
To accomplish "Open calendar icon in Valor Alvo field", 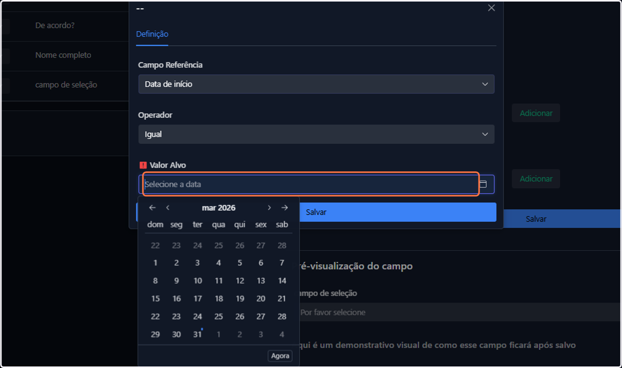I will [x=483, y=184].
